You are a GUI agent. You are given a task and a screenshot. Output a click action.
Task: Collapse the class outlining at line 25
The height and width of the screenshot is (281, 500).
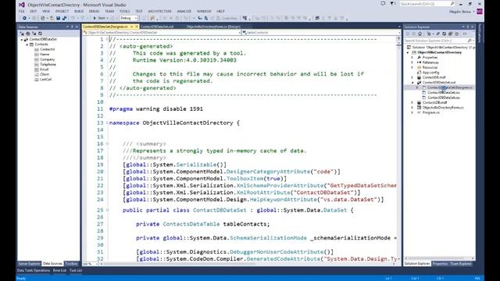pos(108,210)
